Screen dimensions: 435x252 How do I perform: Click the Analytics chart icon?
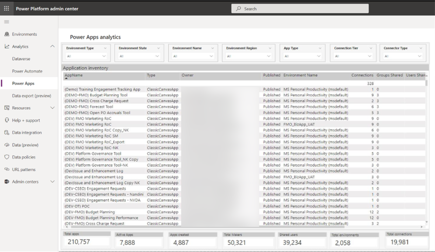[x=7, y=46]
